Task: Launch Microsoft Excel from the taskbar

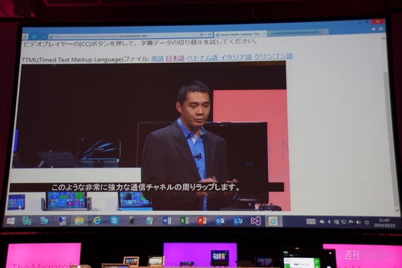Action: click(x=184, y=220)
